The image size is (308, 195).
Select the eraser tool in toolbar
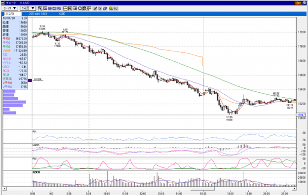coord(105,8)
